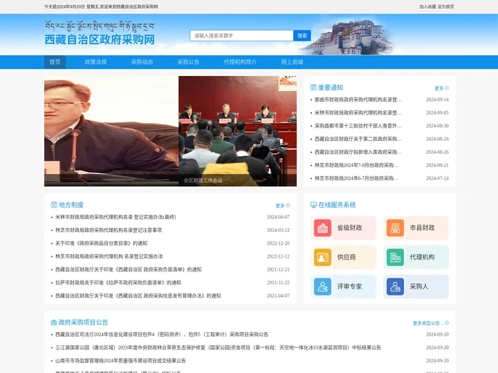Image resolution: width=498 pixels, height=373 pixels.
Task: Click the 在线服务系统 monitor icon
Action: [x=313, y=205]
